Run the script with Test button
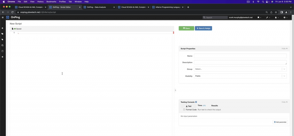The height and width of the screenshot is (136, 294). tap(189, 106)
